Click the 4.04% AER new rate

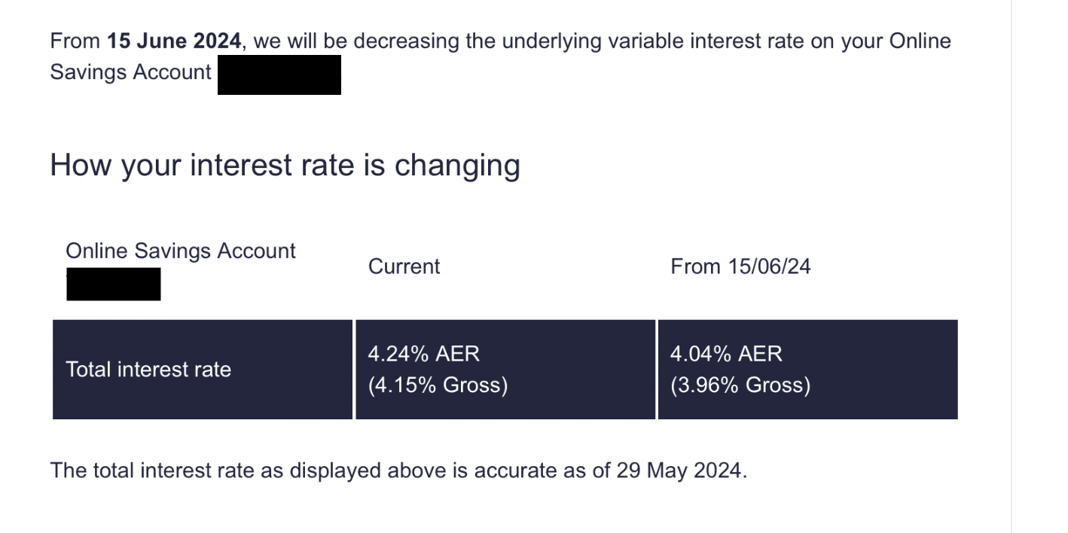[x=726, y=353]
